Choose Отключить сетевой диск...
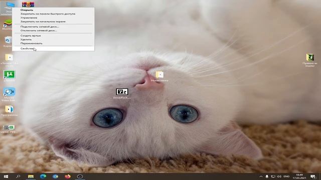321x180 pixels. coord(39,30)
